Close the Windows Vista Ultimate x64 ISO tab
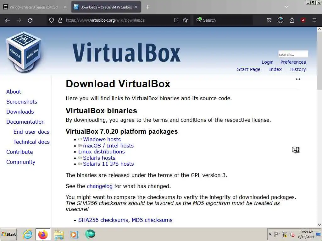The height and width of the screenshot is (241, 322). (65, 7)
